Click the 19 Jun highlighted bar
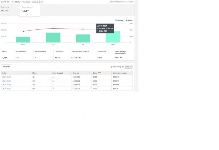219x150 pixels. pyautogui.click(x=113, y=37)
